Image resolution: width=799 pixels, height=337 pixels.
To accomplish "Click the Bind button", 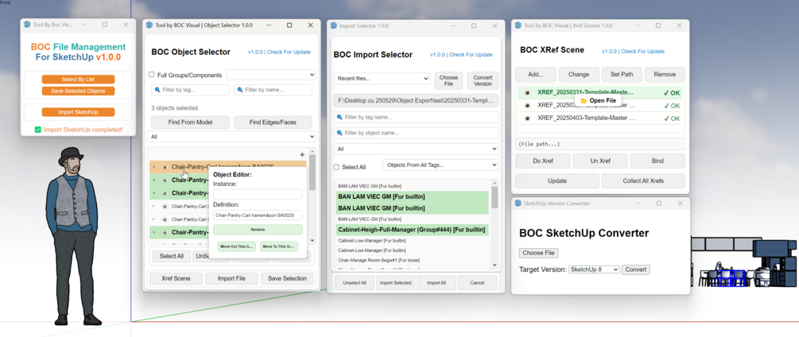I will 657,161.
